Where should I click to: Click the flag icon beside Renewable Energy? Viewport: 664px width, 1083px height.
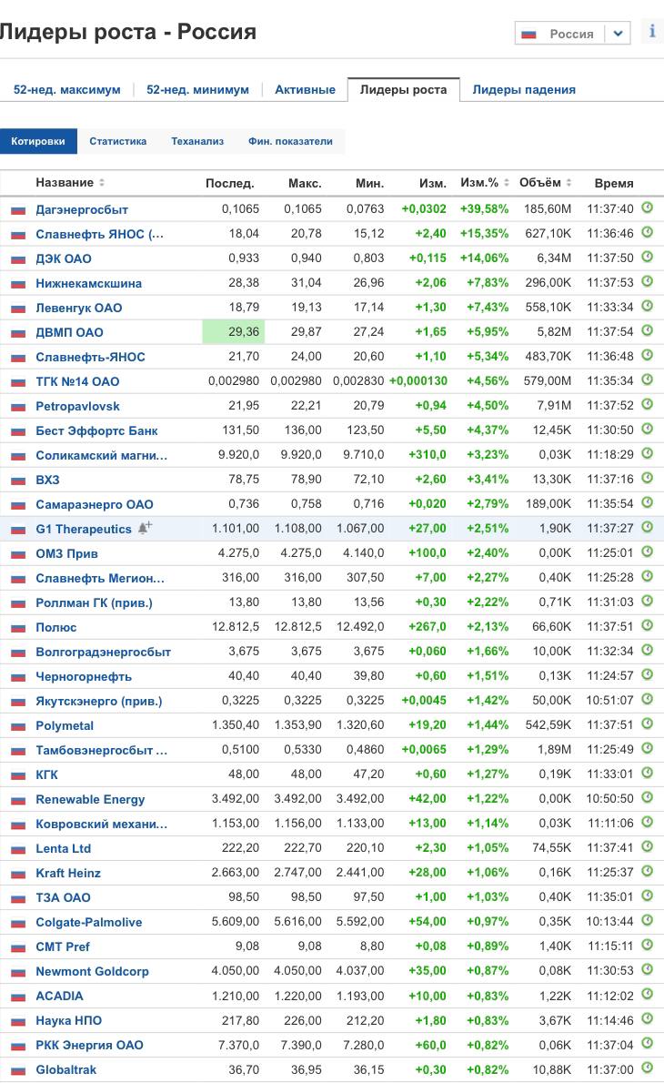pyautogui.click(x=18, y=800)
